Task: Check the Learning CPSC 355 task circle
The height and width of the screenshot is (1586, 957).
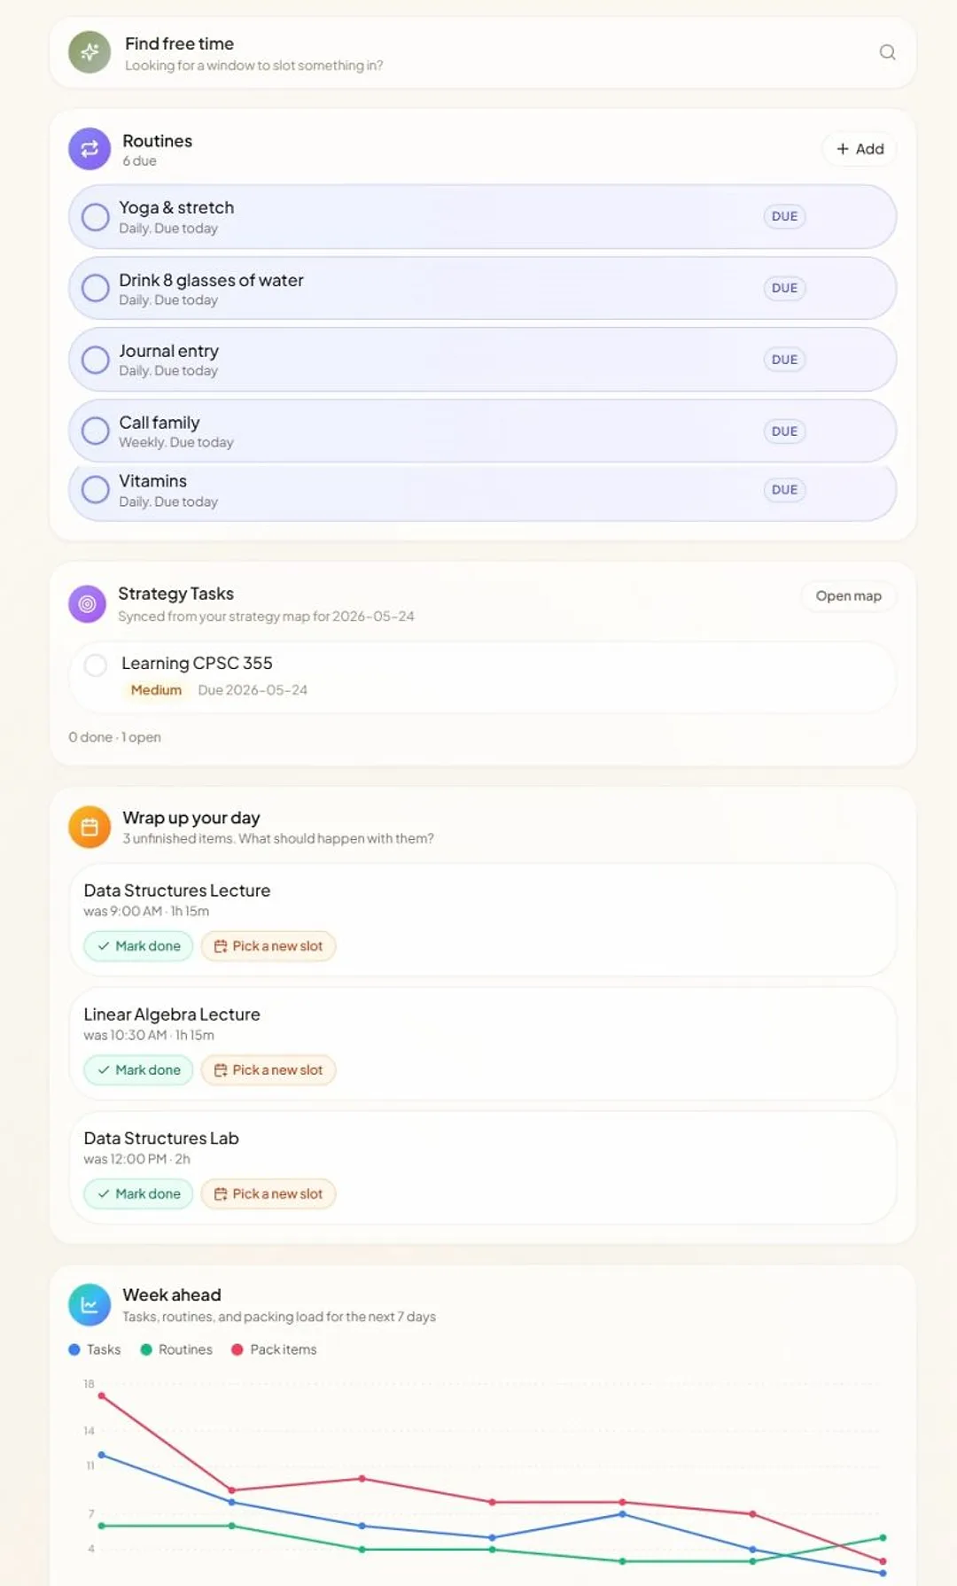Action: point(96,665)
